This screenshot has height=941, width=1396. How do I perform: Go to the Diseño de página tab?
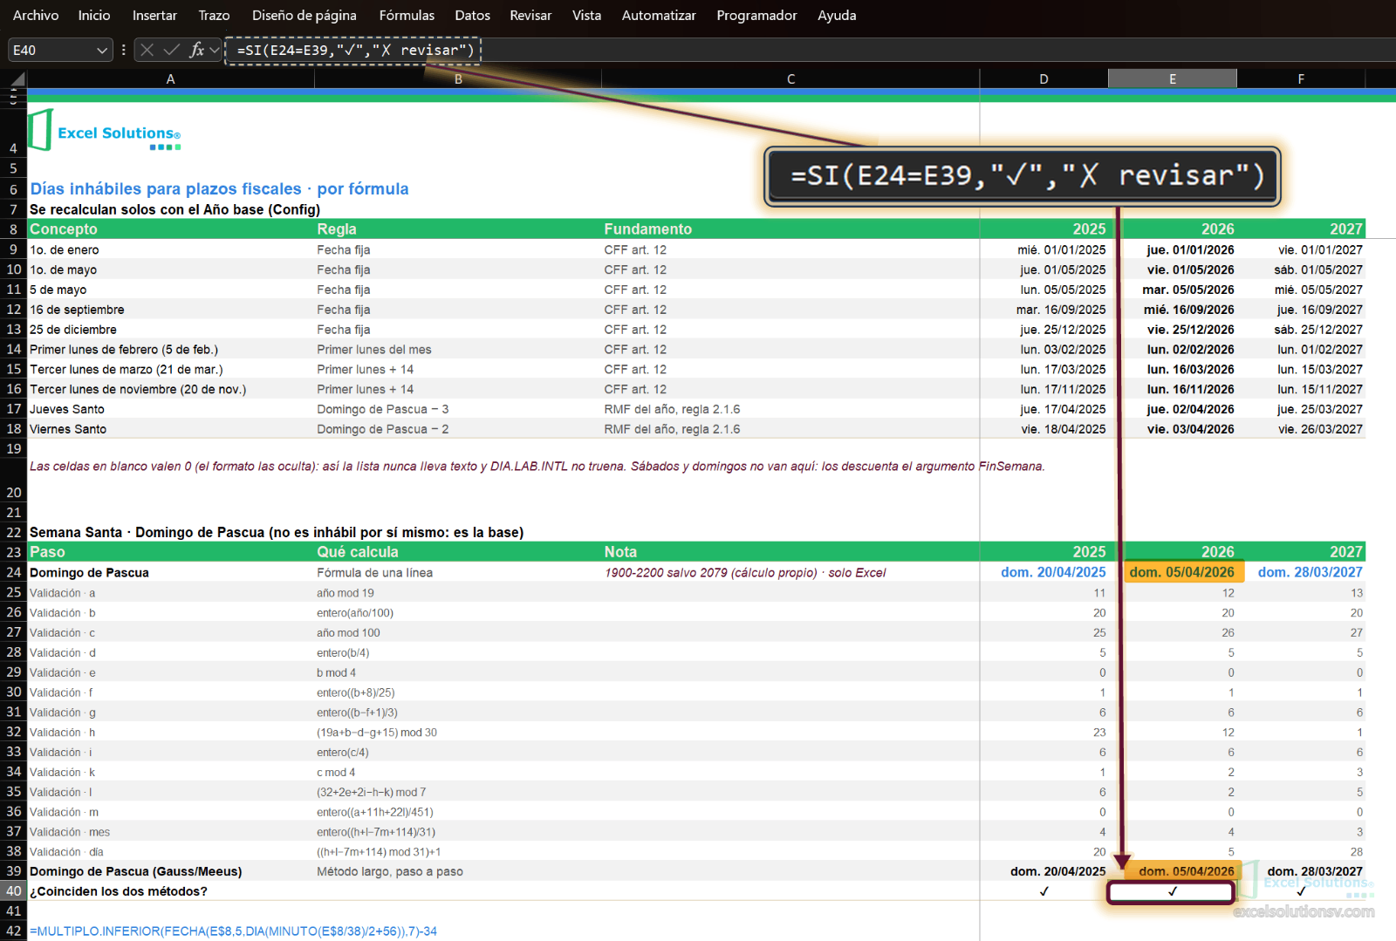[x=305, y=15]
